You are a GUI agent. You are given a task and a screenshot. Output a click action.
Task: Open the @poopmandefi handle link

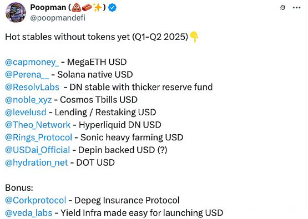click(58, 18)
